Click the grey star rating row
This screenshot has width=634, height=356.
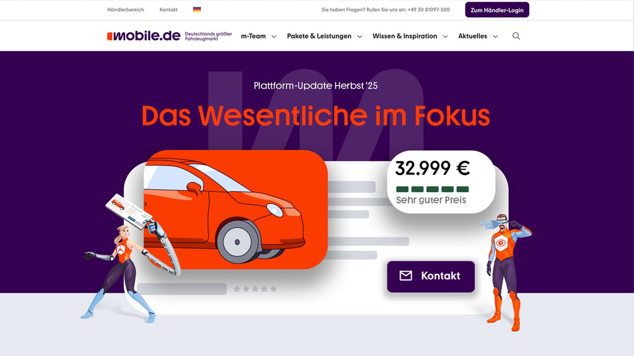pos(255,289)
